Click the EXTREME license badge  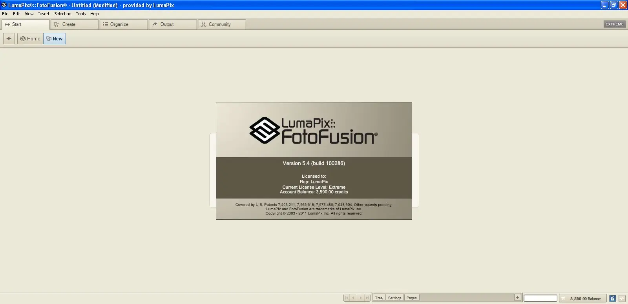(615, 24)
